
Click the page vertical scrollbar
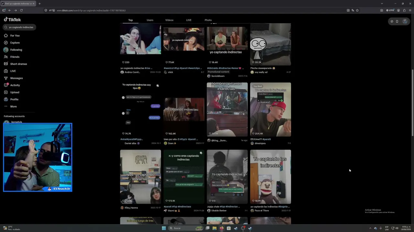pos(412,103)
